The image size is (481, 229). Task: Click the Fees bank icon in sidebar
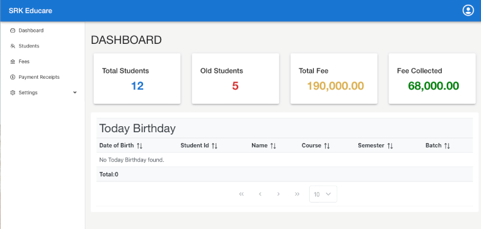pos(13,62)
